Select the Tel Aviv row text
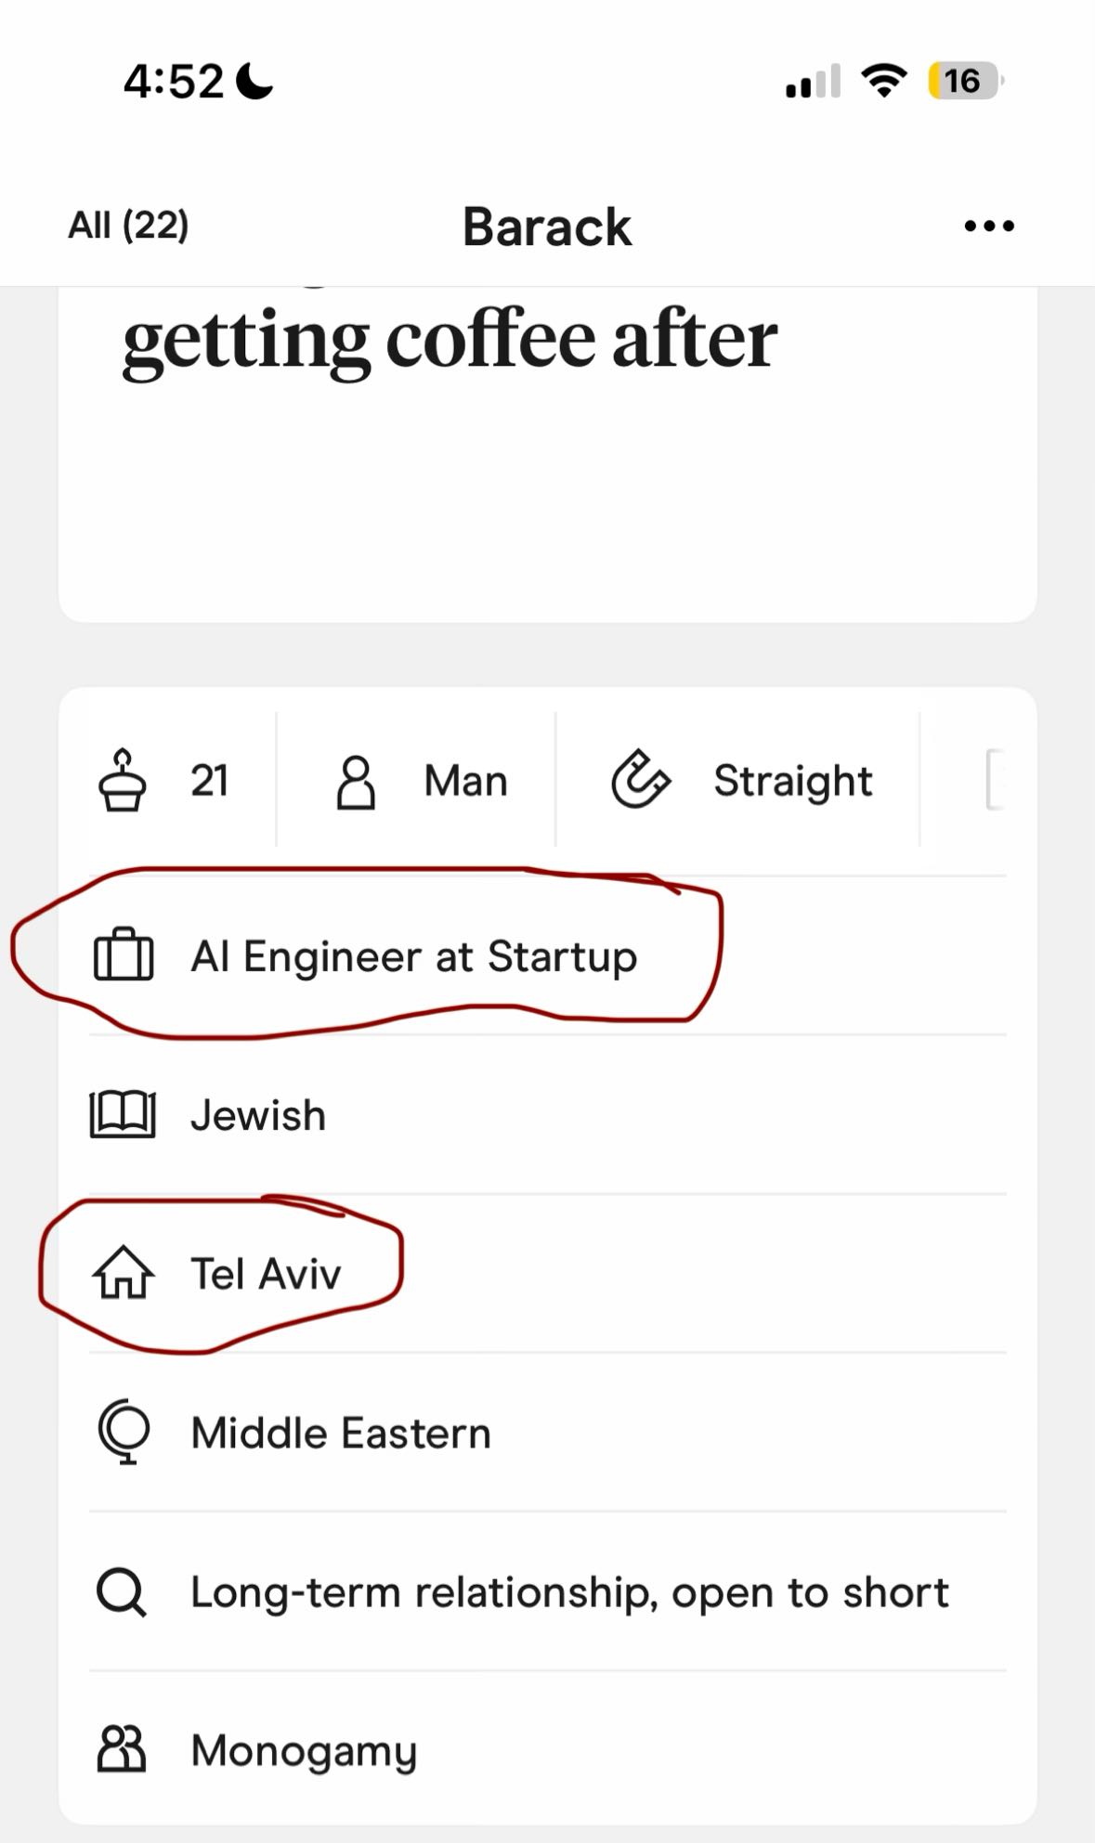 (266, 1273)
